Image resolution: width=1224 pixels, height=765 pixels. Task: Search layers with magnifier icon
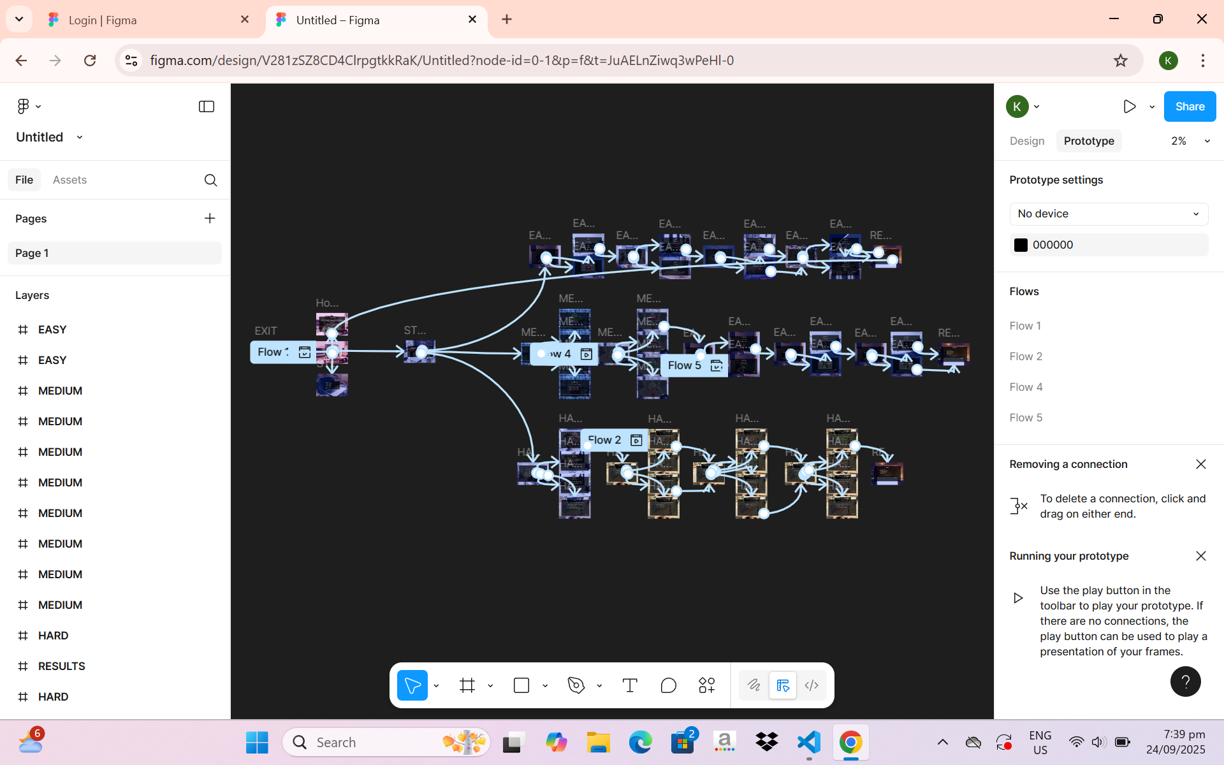210,180
